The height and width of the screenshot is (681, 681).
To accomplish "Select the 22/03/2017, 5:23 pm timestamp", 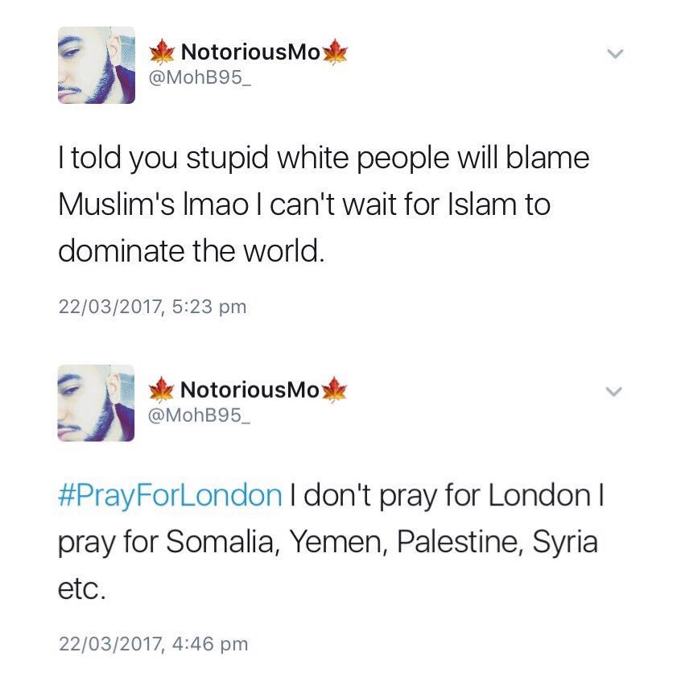I will (x=152, y=307).
